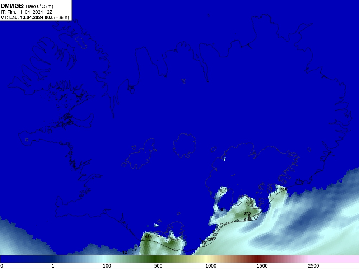Click the 1500 tick label on the colorbar
Viewport: 359px width, 269px height.
point(262,266)
